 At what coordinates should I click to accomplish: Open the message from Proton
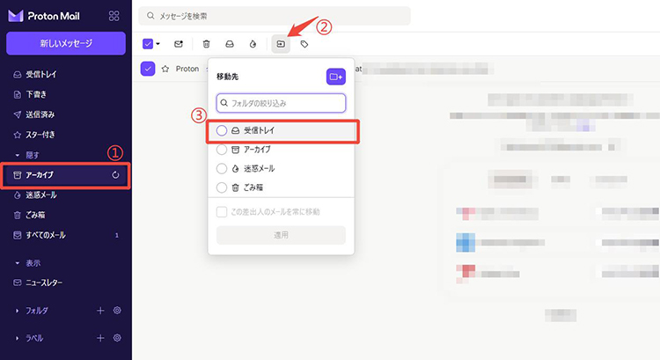click(x=187, y=69)
